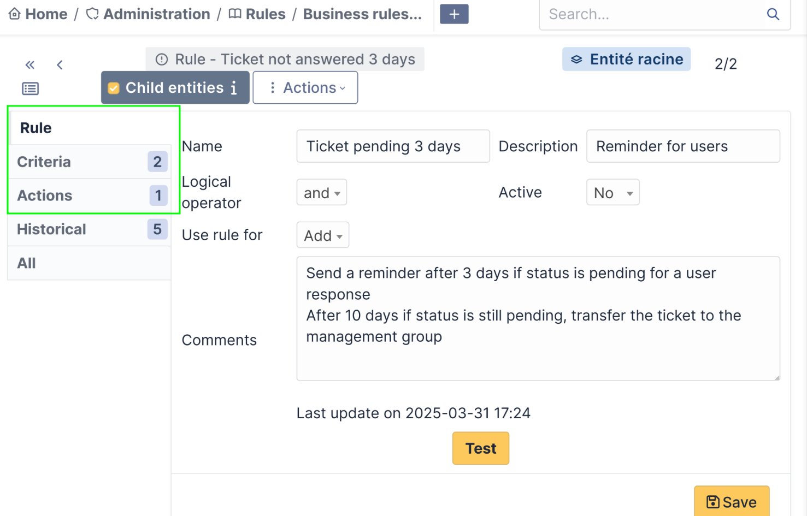Click the yellow Test button
The width and height of the screenshot is (807, 516).
(481, 448)
